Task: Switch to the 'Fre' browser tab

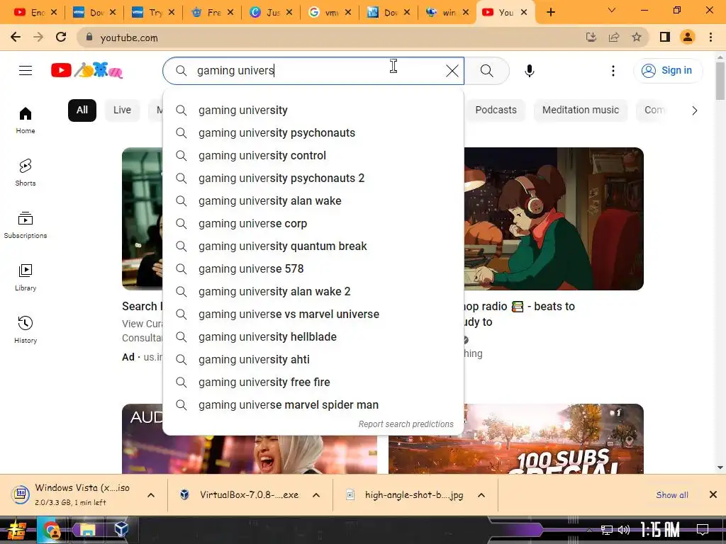Action: [211, 13]
